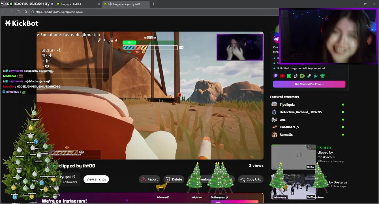Click the Rumble play-button icon
Viewport: 379px width, 204px height.
(x=302, y=76)
